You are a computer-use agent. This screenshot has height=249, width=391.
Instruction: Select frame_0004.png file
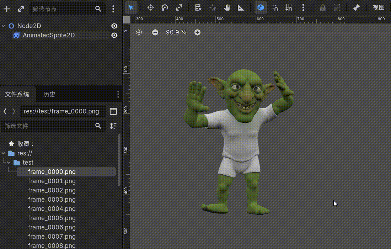(52, 208)
